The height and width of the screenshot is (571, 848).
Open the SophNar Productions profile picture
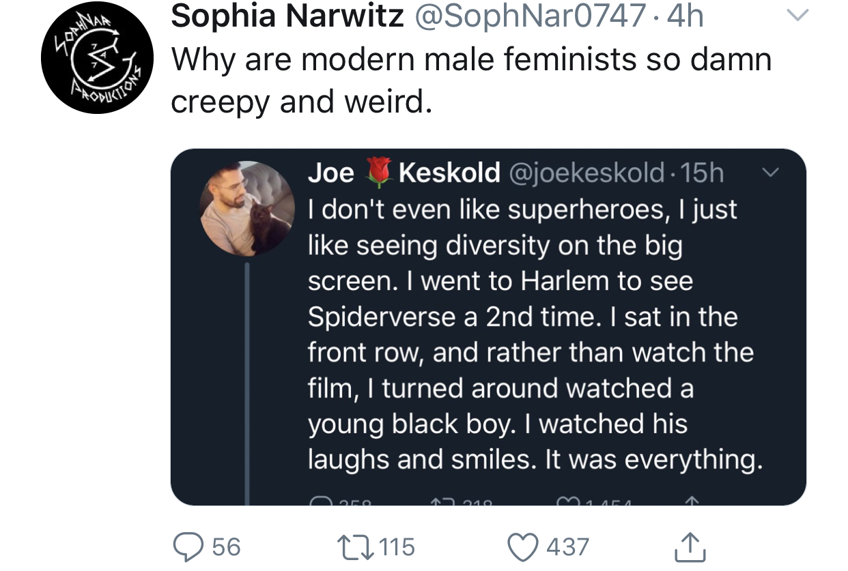point(96,57)
